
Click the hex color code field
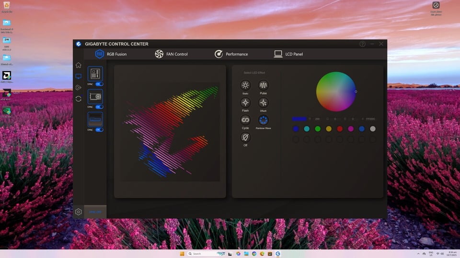click(370, 119)
